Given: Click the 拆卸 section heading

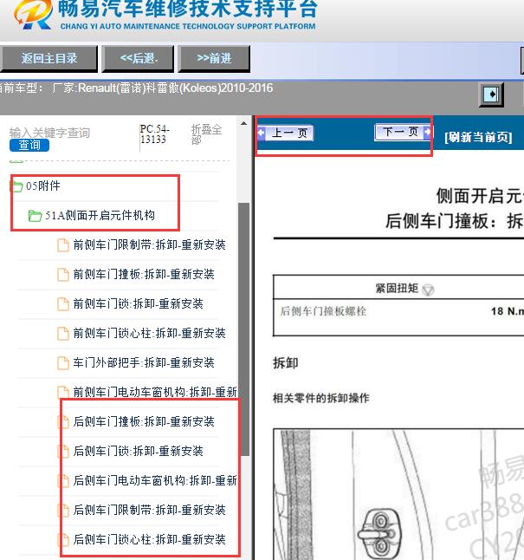Looking at the screenshot, I should [x=286, y=363].
